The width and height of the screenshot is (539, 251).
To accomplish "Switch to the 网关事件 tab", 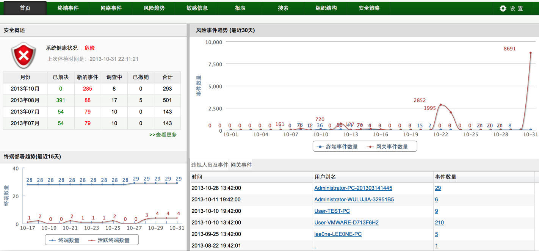I will click(x=241, y=165).
